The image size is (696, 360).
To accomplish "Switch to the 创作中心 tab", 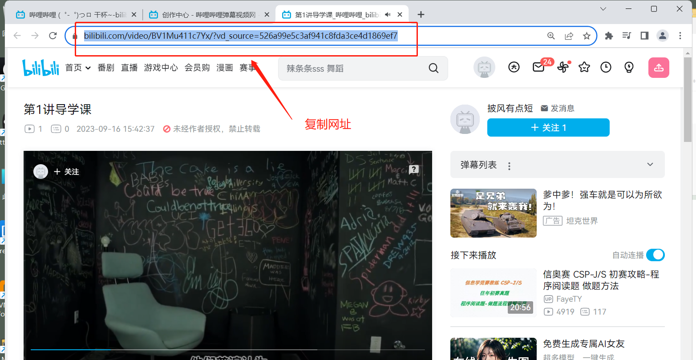I will 209,15.
